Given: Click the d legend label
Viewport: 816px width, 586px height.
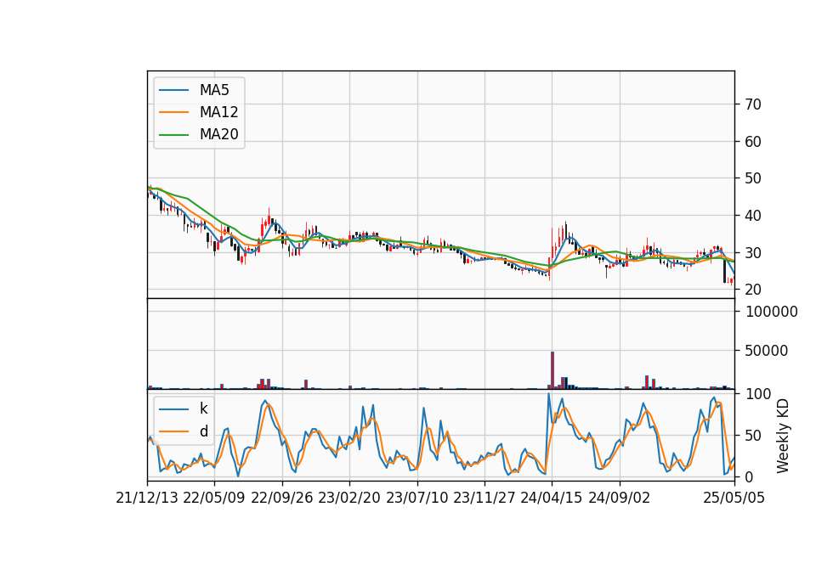Looking at the screenshot, I should (x=203, y=431).
